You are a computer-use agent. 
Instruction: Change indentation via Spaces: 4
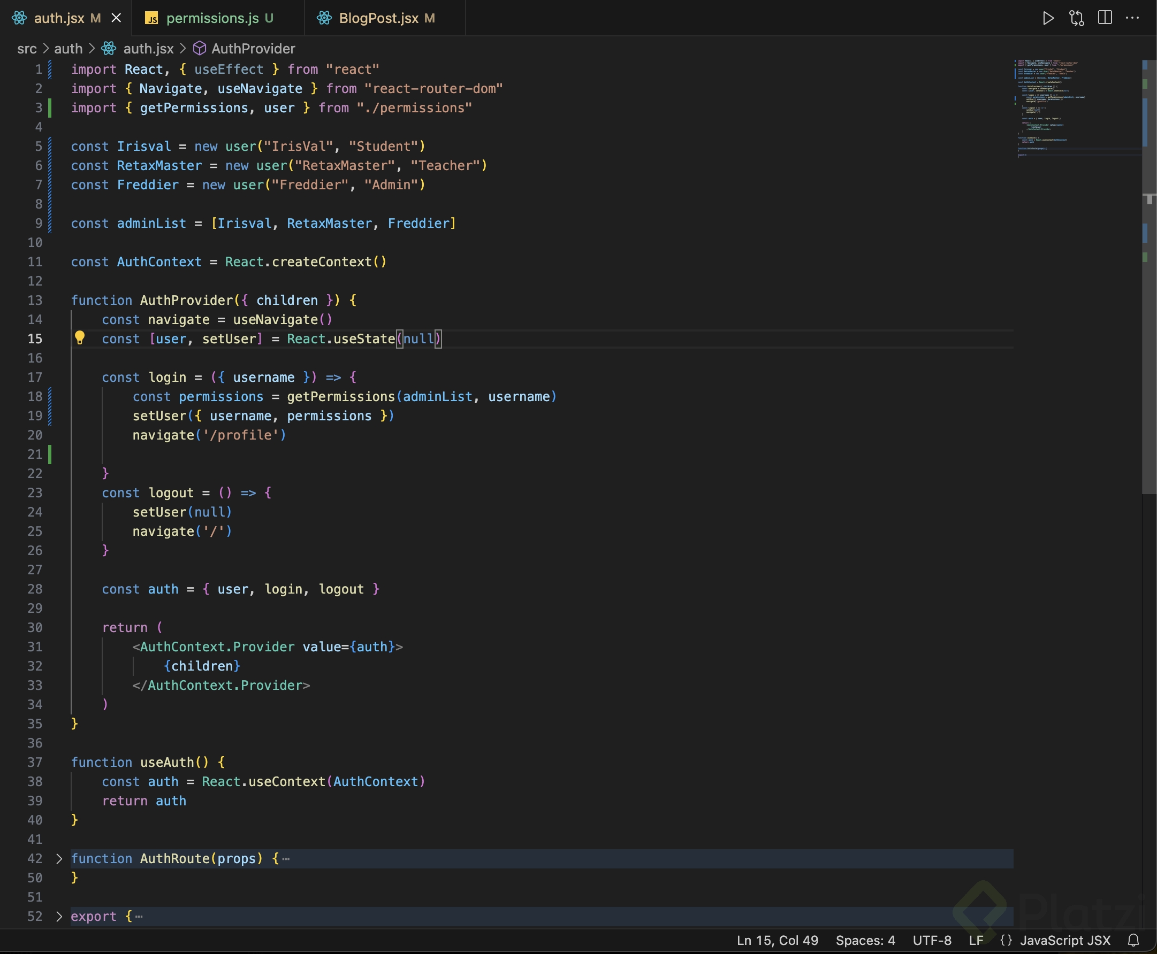pyautogui.click(x=865, y=940)
